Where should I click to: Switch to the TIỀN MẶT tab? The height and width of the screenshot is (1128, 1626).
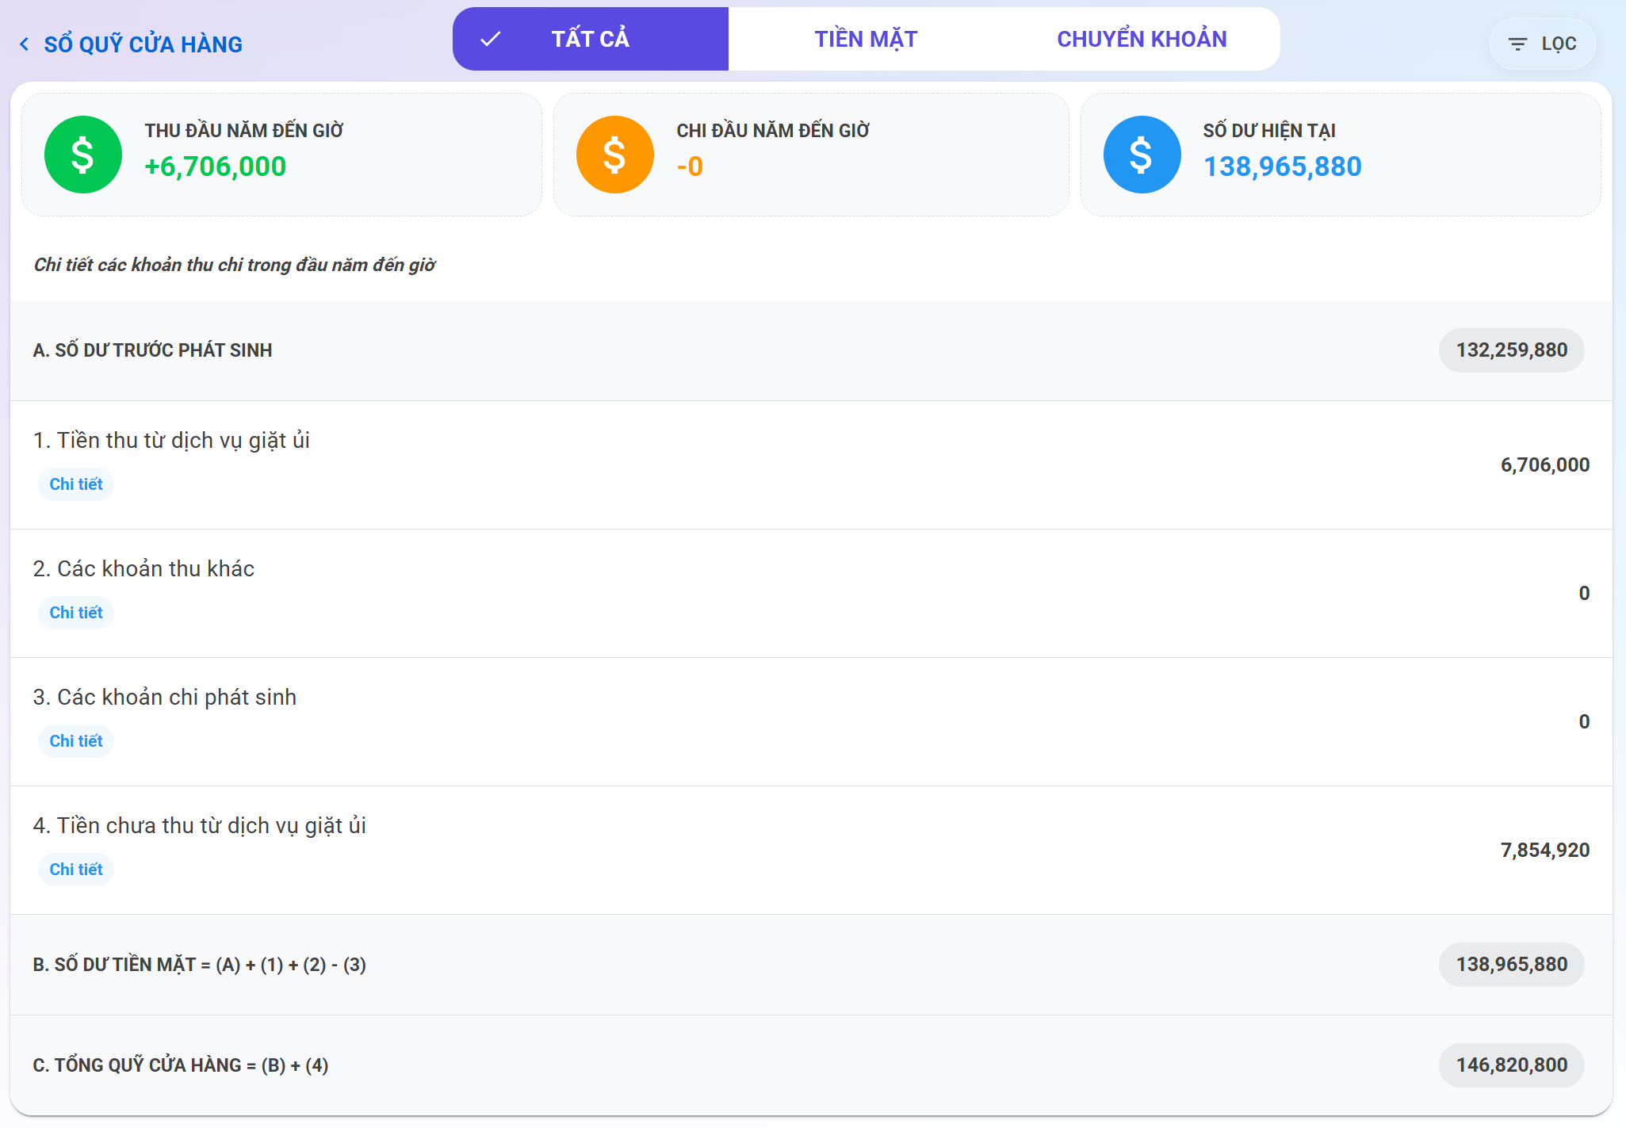tap(866, 39)
